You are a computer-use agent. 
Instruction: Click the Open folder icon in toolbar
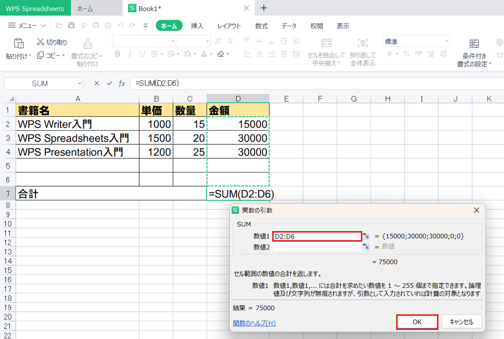click(59, 25)
